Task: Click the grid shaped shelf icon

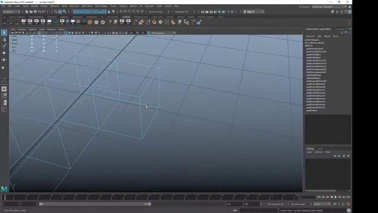Action: (167, 22)
